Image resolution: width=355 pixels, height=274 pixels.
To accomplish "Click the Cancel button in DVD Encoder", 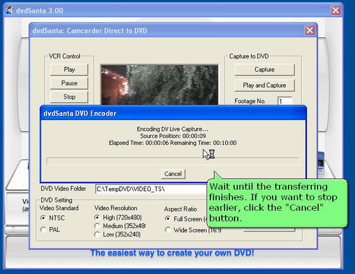I will click(173, 174).
